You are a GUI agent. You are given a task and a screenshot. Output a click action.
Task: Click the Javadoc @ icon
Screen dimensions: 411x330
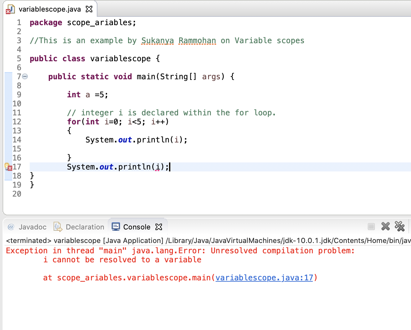point(11,227)
